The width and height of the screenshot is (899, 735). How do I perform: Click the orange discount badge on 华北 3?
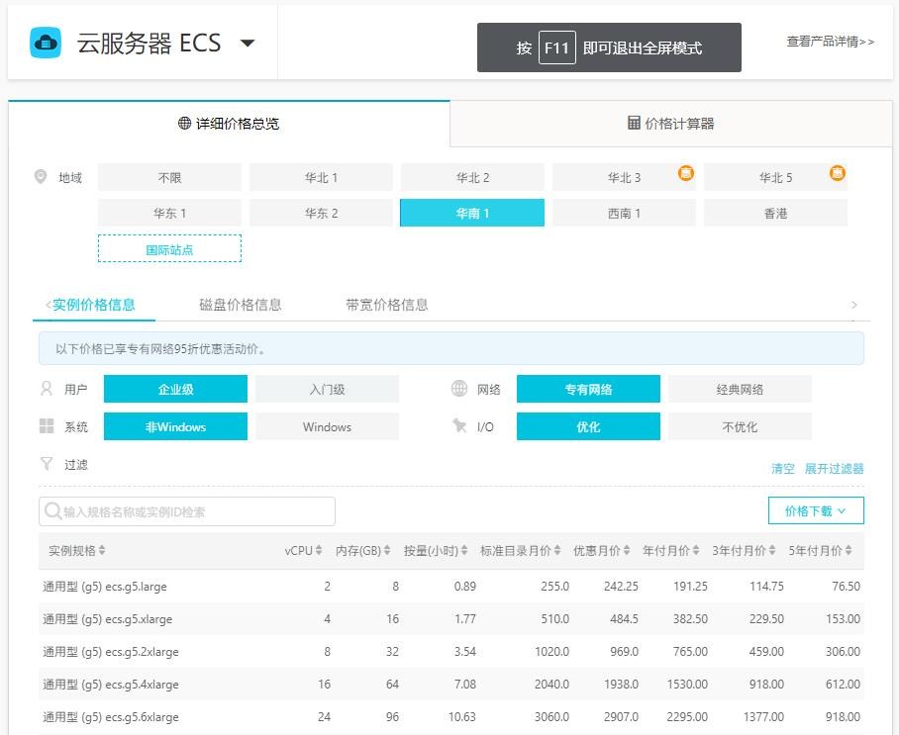686,172
